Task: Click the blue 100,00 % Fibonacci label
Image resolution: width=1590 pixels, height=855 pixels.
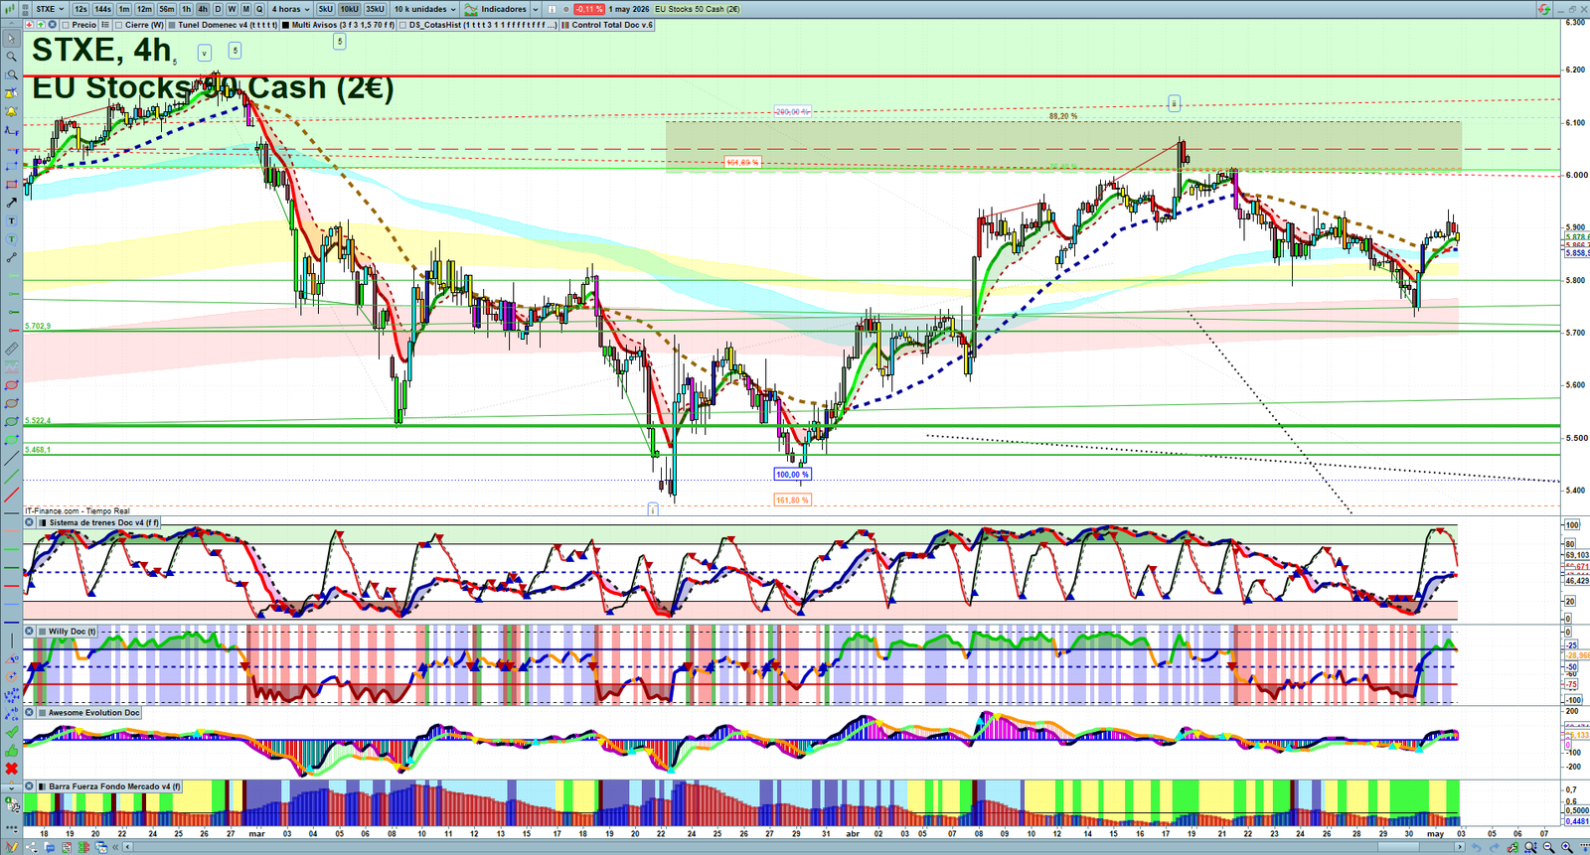Action: tap(792, 474)
